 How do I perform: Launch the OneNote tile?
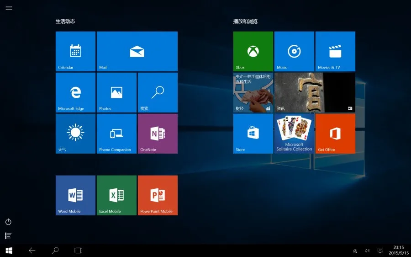(x=158, y=134)
